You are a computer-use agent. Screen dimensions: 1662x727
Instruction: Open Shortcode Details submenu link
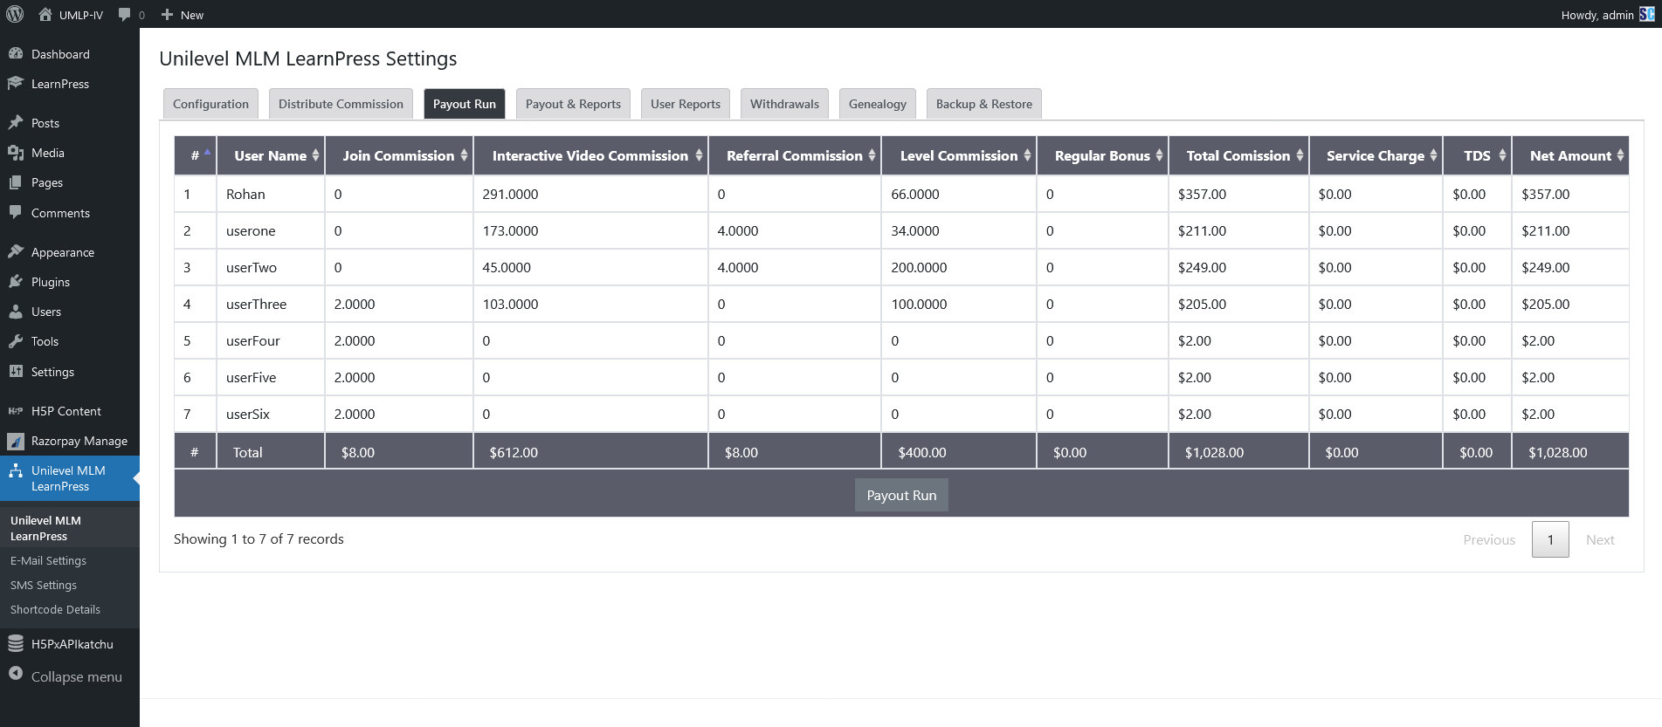pos(55,609)
